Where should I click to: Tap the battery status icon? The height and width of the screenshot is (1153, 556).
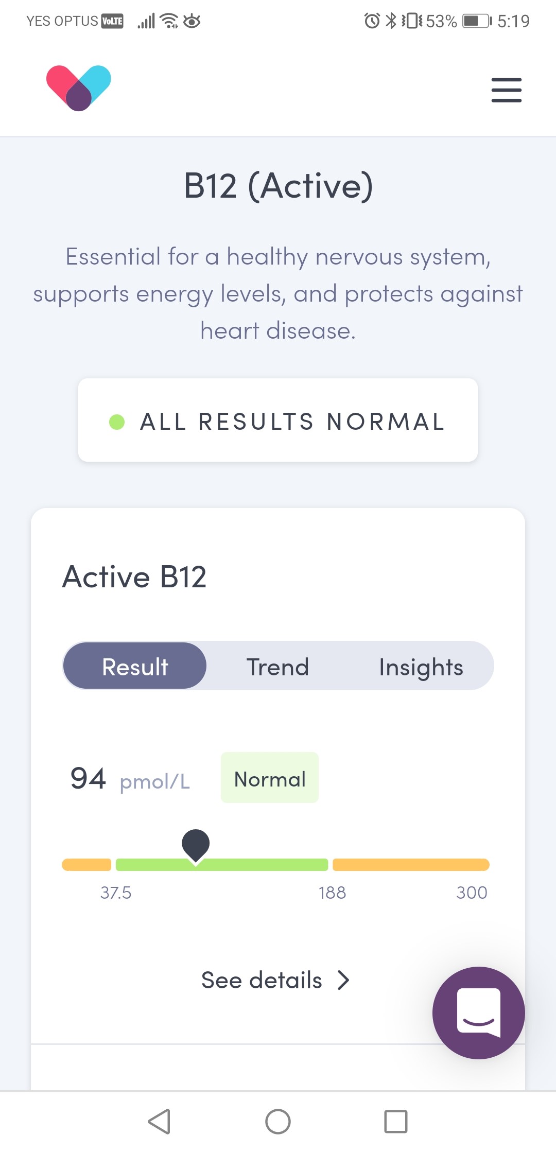click(x=477, y=21)
